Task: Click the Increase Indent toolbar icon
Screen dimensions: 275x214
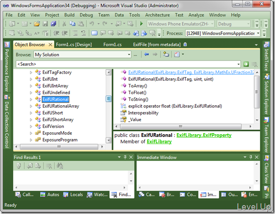Action: pyautogui.click(x=65, y=33)
